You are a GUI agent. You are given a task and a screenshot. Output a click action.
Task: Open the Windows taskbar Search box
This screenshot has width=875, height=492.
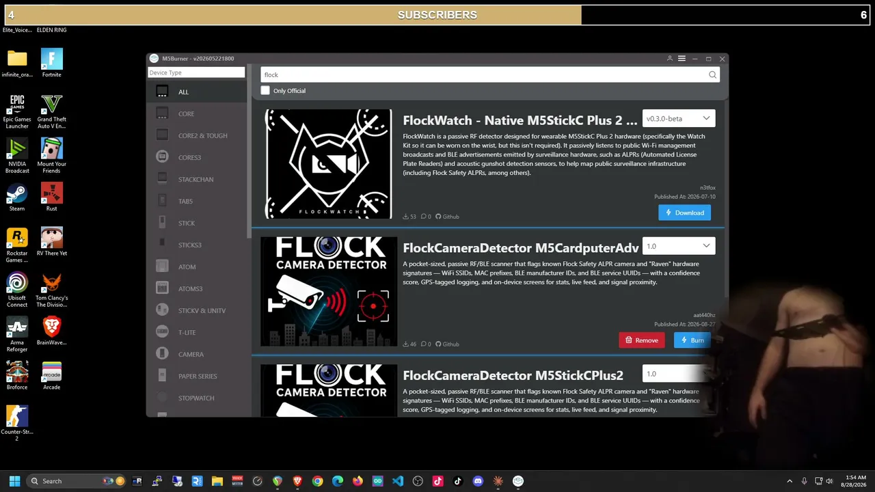pos(77,481)
